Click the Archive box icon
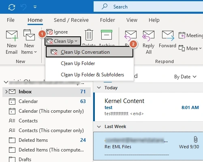Screen dimensions: 203x162 point(107,35)
